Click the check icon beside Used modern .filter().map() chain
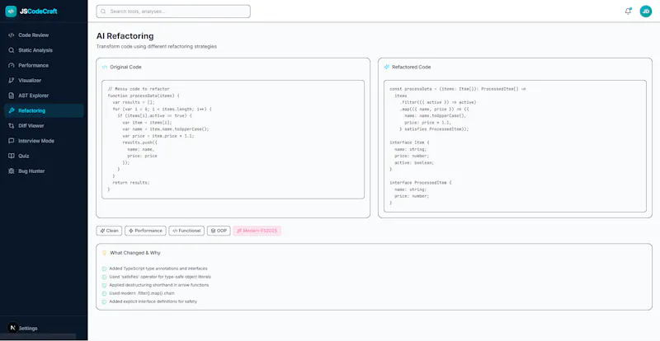This screenshot has height=341, width=660. pos(105,293)
